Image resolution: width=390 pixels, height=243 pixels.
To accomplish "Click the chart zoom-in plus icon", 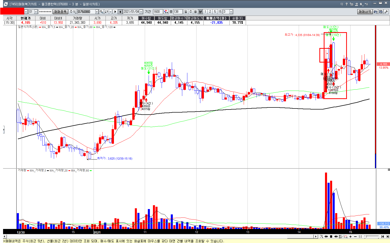I will (x=350, y=237).
